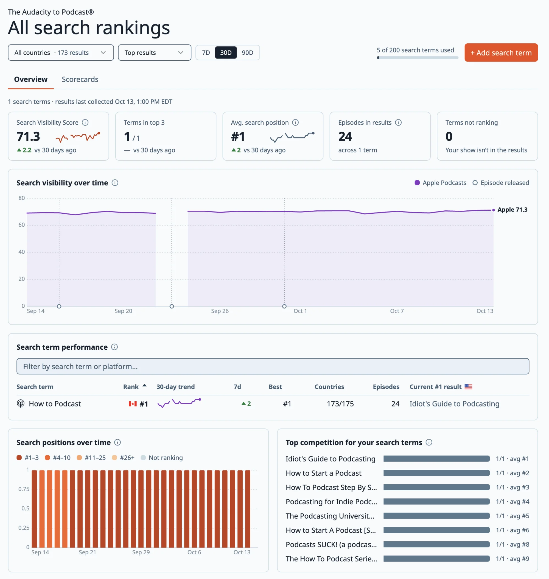549x579 pixels.
Task: Click the Search Visibility Score sparkline
Action: tap(78, 137)
